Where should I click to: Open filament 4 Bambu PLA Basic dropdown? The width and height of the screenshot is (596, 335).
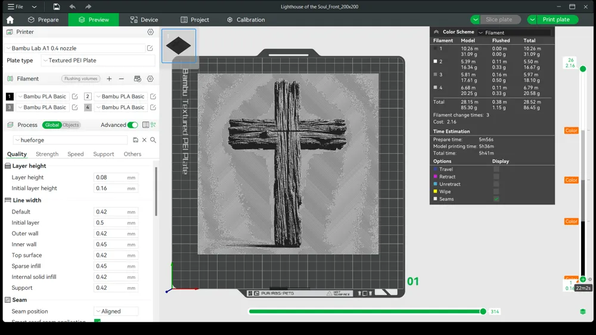point(121,107)
